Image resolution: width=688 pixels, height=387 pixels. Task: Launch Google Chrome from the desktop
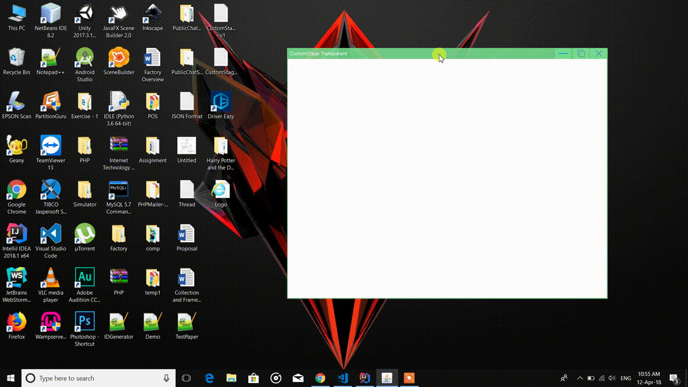(x=17, y=197)
